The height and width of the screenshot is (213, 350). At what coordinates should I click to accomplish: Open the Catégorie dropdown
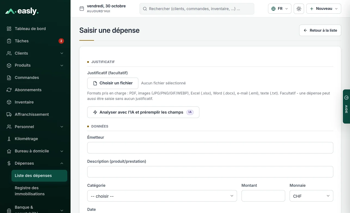click(162, 196)
